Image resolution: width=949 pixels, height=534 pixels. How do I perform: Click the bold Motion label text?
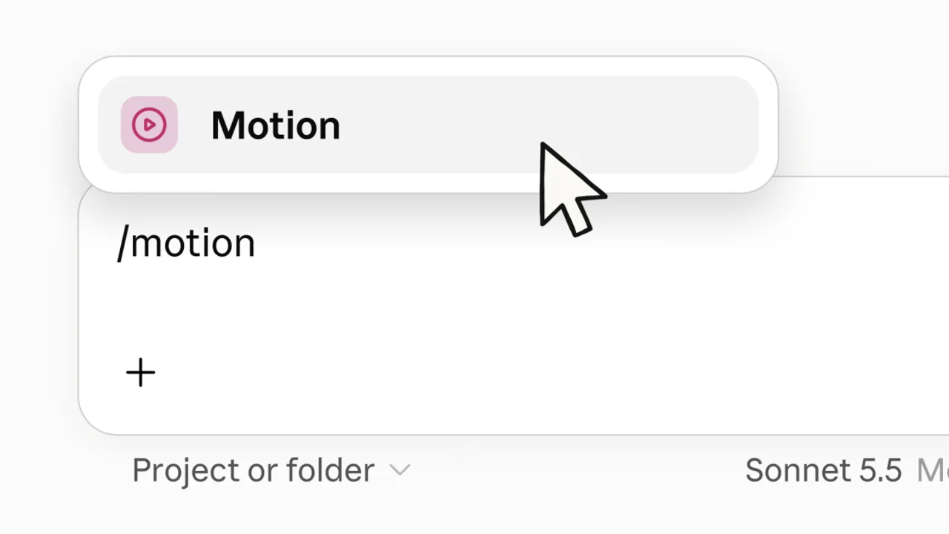pyautogui.click(x=276, y=125)
